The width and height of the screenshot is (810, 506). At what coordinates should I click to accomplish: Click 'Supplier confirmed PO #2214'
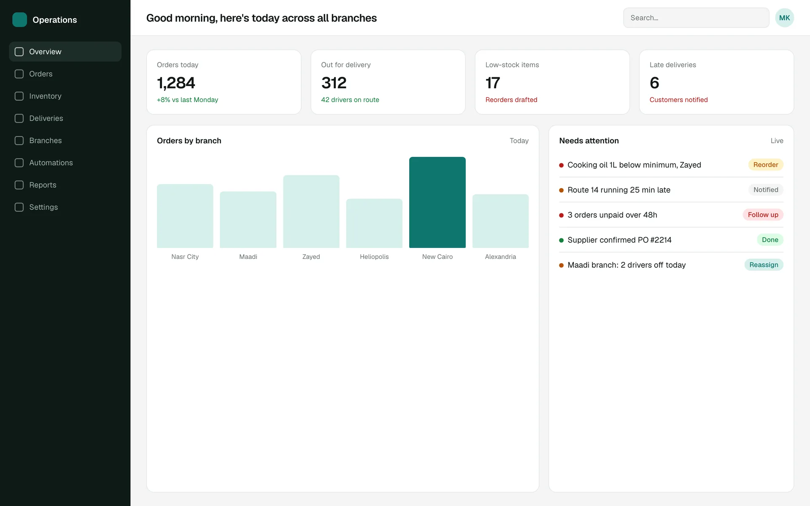619,240
